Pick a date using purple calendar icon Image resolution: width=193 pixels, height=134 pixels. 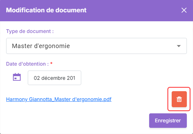click(17, 77)
